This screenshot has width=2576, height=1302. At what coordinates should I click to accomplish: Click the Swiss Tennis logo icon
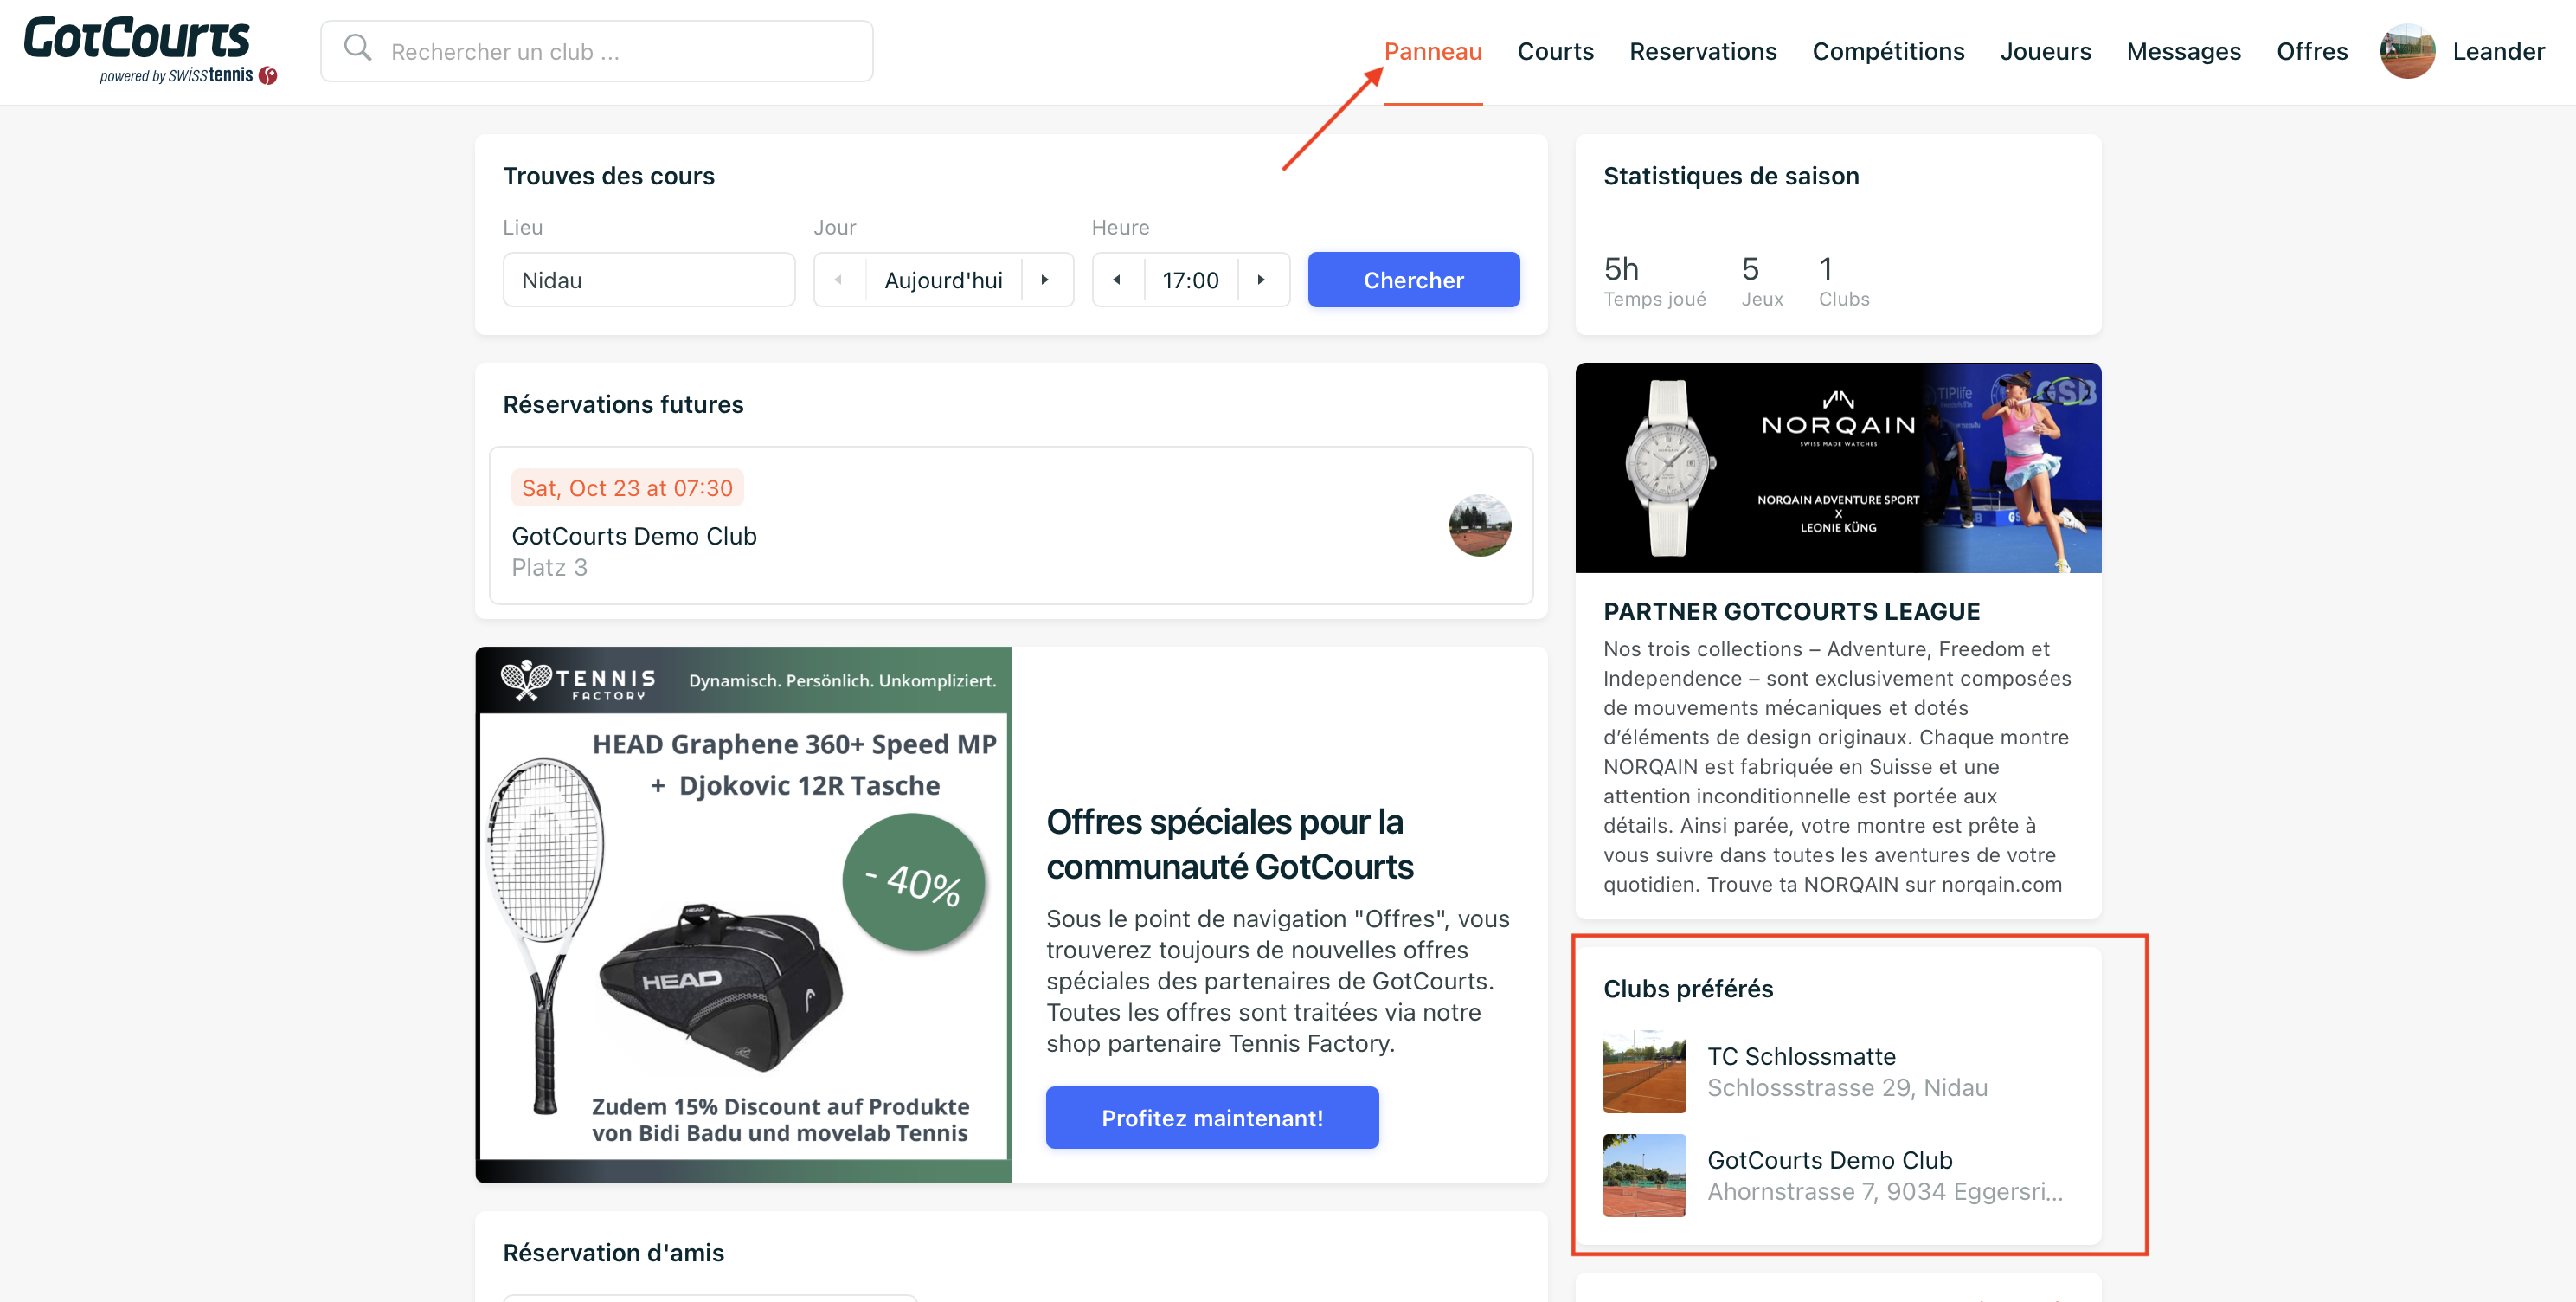tap(267, 75)
